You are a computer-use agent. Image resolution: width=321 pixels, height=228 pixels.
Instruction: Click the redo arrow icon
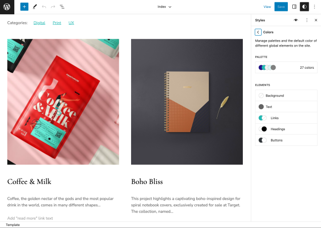click(53, 7)
